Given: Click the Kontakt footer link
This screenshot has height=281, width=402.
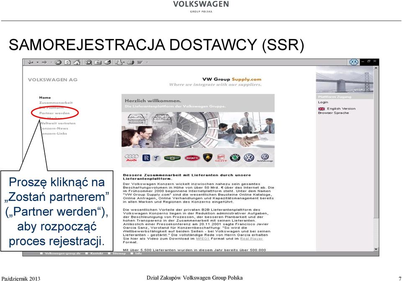Looking at the screenshot, I should click(96, 253).
